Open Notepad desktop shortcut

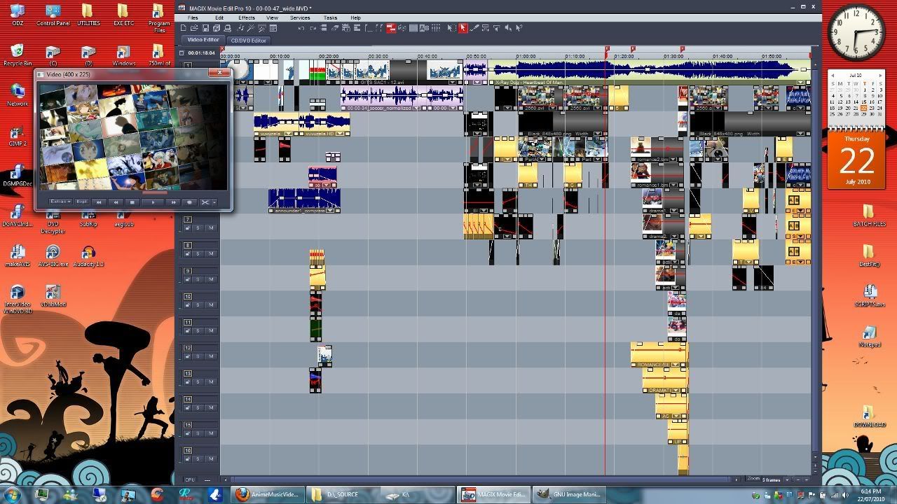(x=869, y=335)
